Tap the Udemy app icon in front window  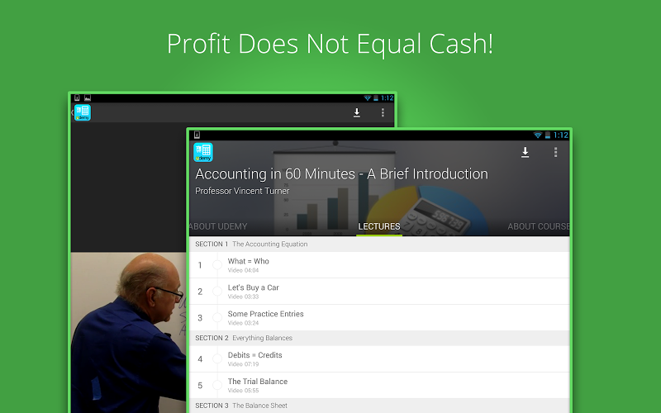tap(203, 153)
